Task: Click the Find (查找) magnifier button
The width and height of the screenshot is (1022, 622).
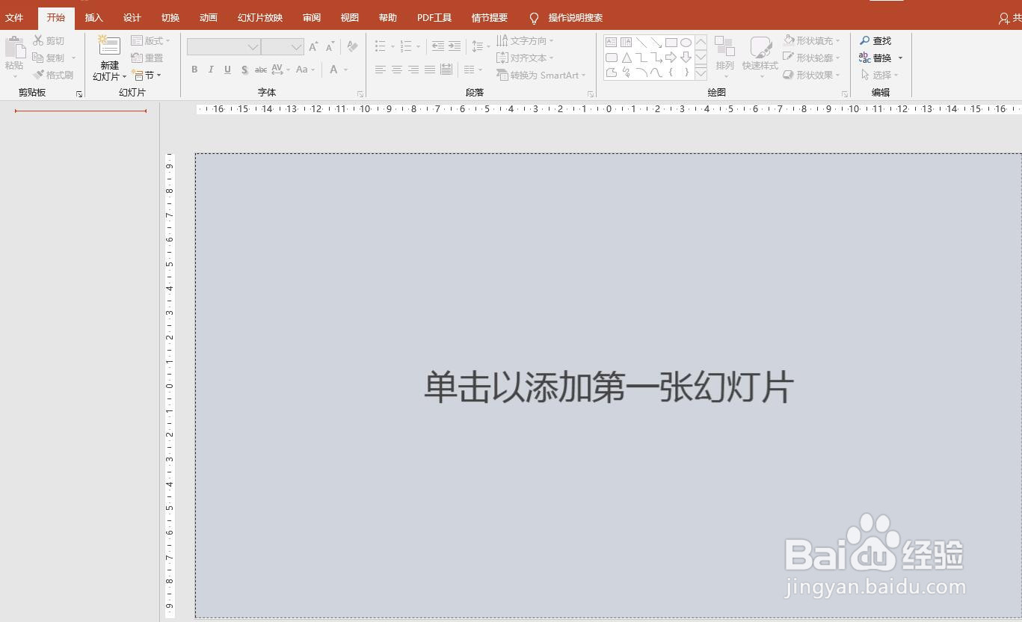Action: [875, 40]
